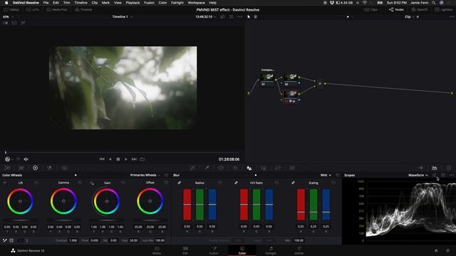Viewport: 456px width, 256px height.
Task: Skip to the last frame
Action: pos(134,159)
